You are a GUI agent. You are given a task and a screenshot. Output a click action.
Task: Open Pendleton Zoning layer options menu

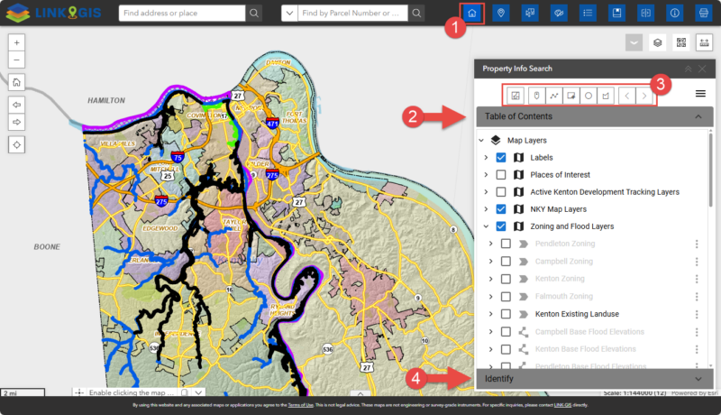tap(697, 244)
